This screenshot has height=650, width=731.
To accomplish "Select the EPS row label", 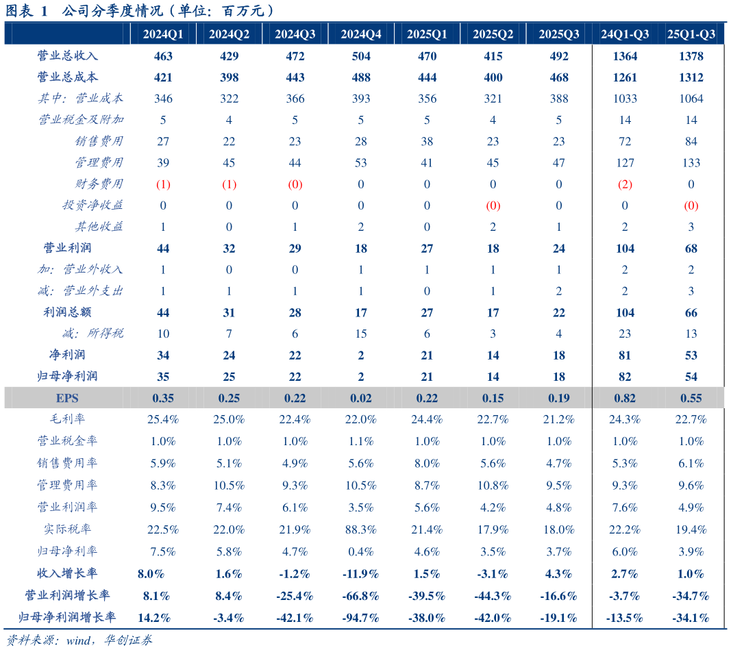I will (x=67, y=398).
